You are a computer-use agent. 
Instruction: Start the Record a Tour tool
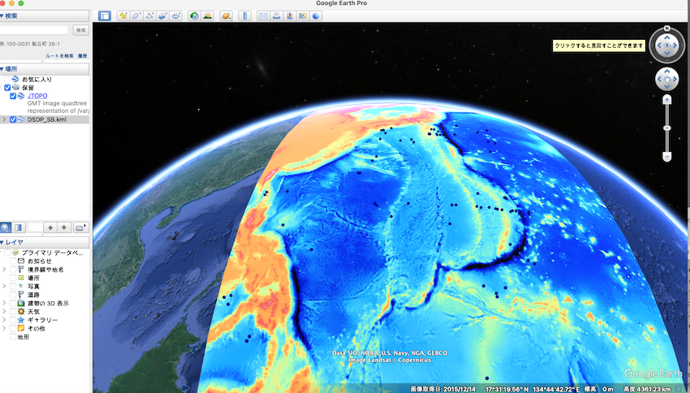coord(176,16)
